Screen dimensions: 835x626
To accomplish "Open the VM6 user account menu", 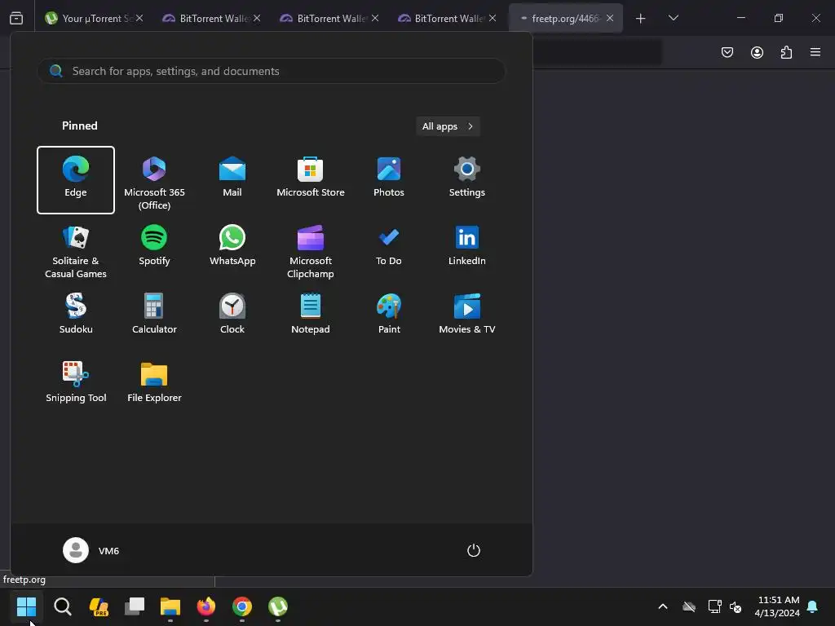I will click(x=91, y=550).
